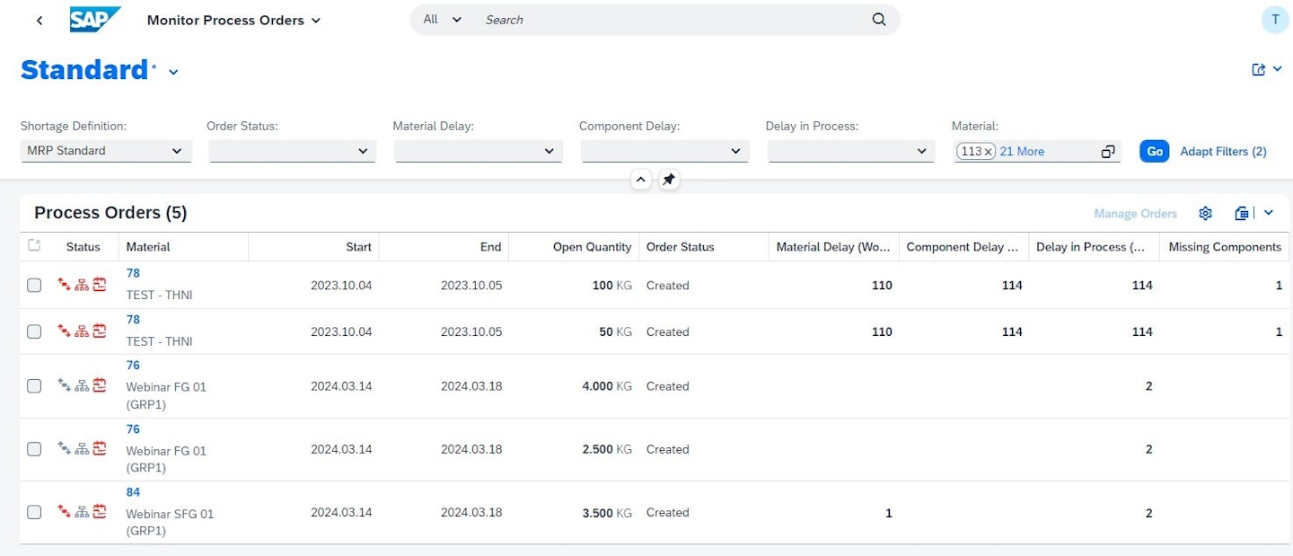Open the component hierarchy icon on order 84

pos(82,512)
